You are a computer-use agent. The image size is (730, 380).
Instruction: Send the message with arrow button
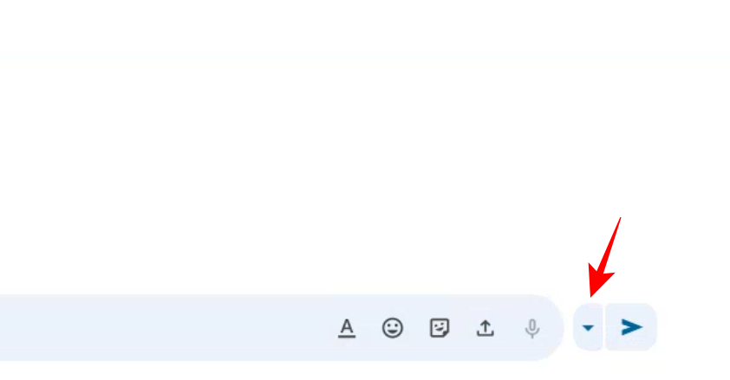tap(632, 327)
